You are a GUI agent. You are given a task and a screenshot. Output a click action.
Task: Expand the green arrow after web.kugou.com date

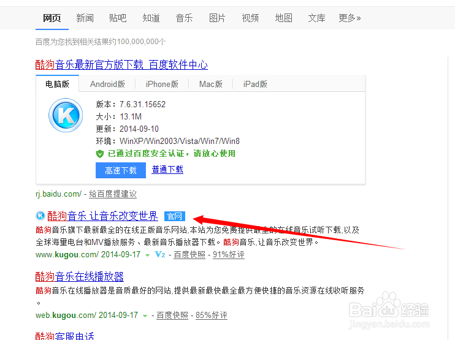tap(145, 315)
